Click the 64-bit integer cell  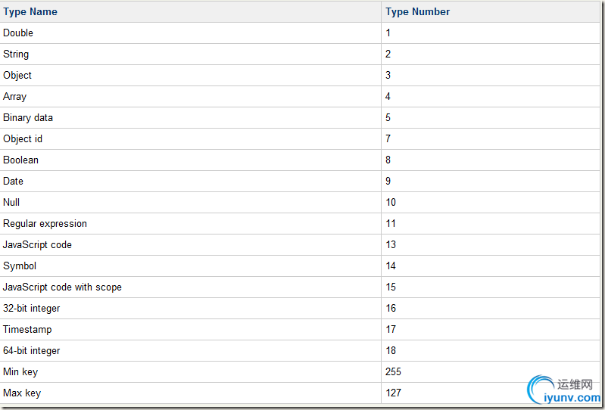tap(32, 351)
